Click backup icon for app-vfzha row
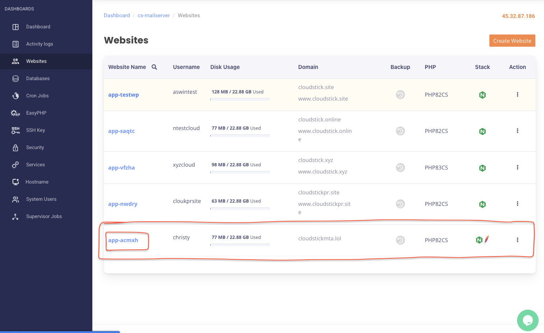Viewport: 544px width, 333px height. (400, 168)
